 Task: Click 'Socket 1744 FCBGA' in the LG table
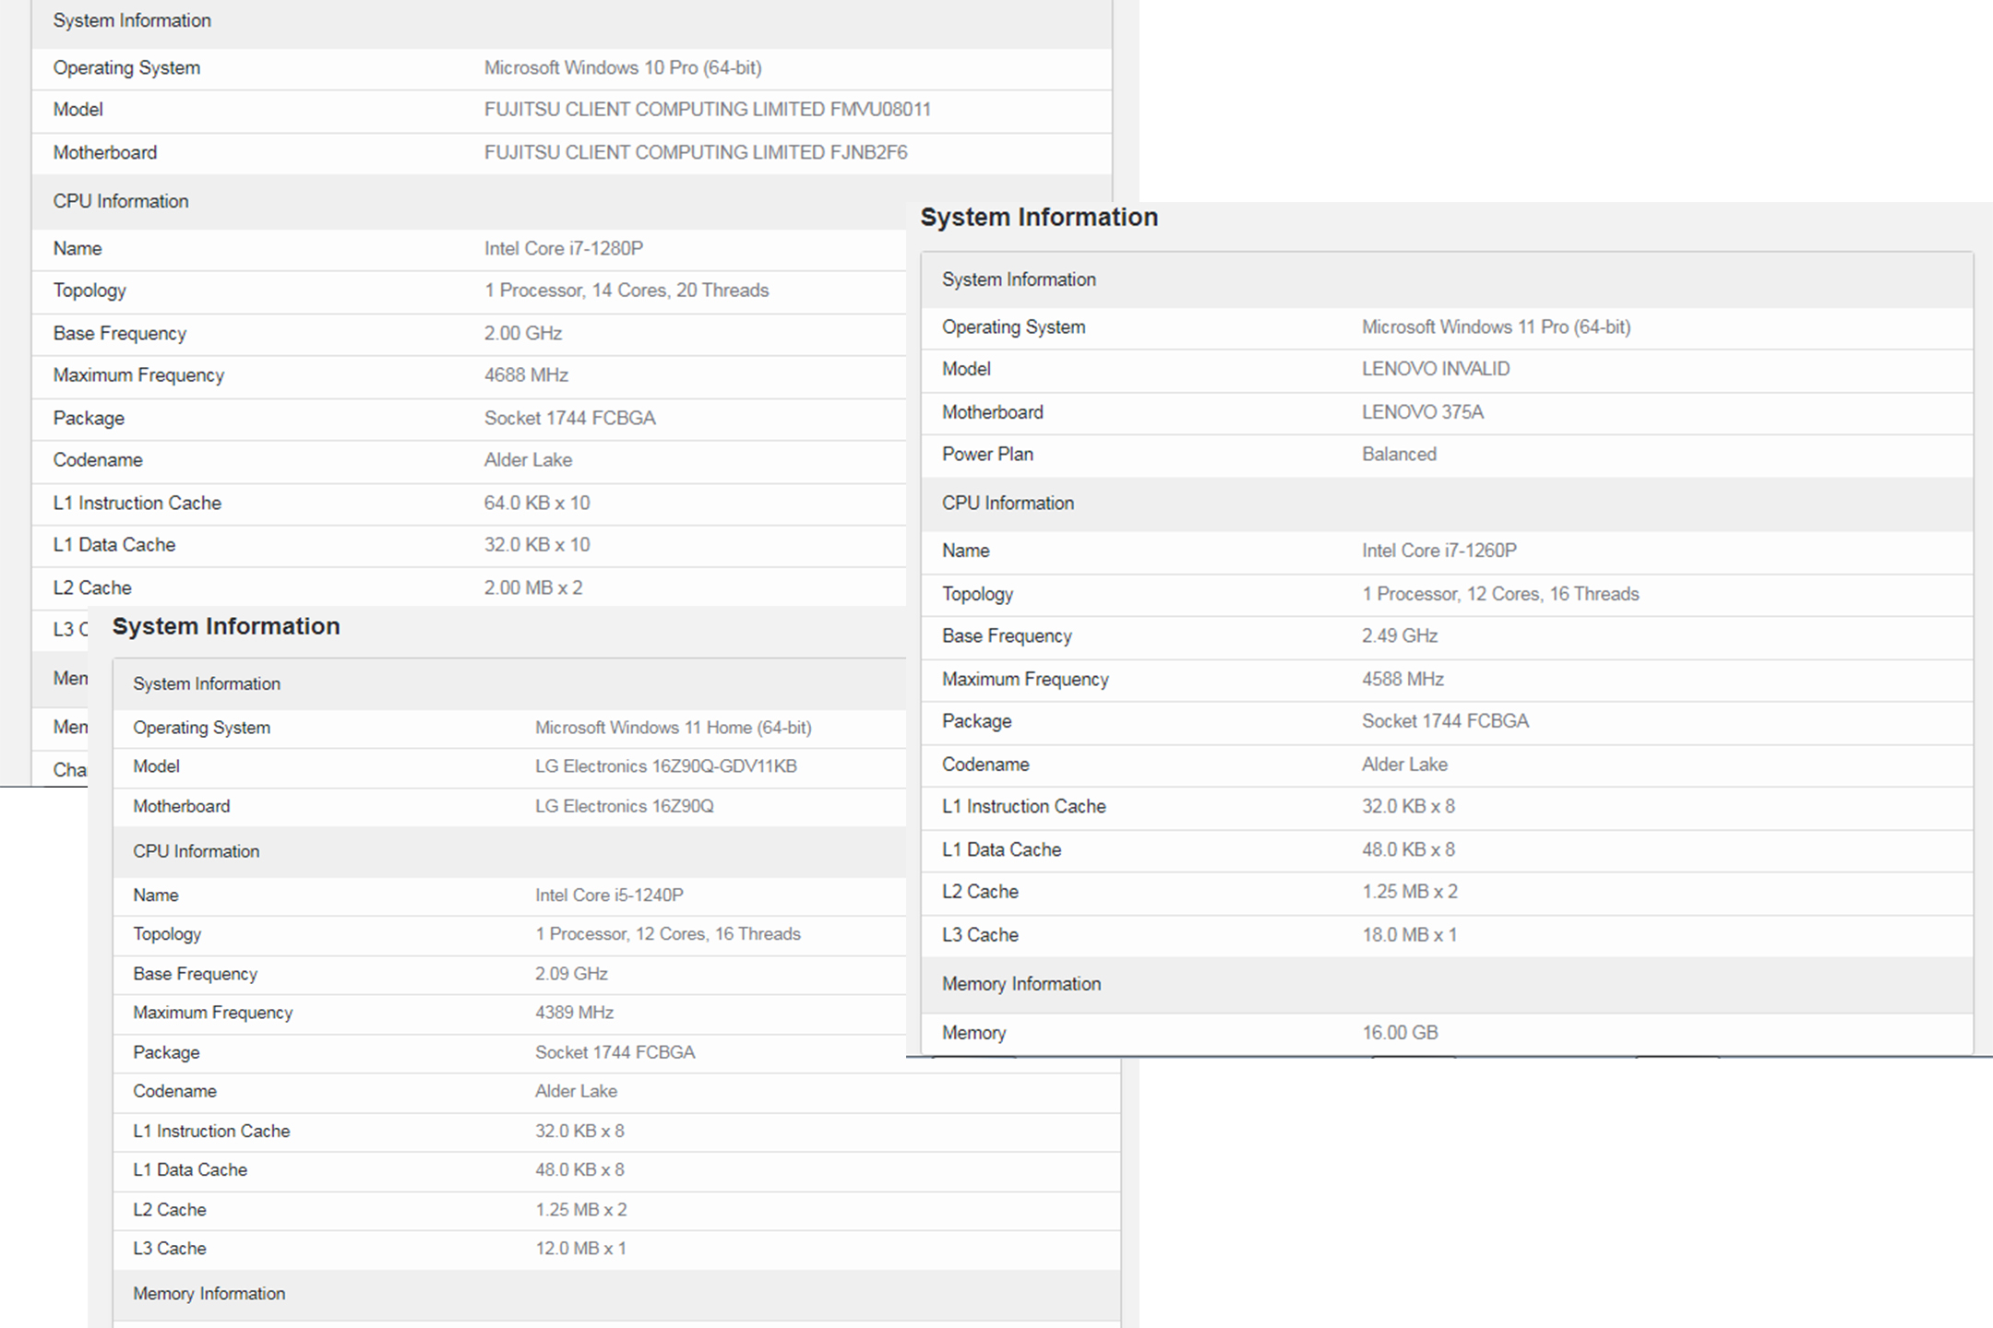(x=615, y=1052)
